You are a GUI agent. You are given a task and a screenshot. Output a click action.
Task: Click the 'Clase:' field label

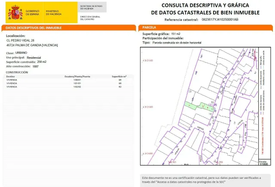(10, 53)
